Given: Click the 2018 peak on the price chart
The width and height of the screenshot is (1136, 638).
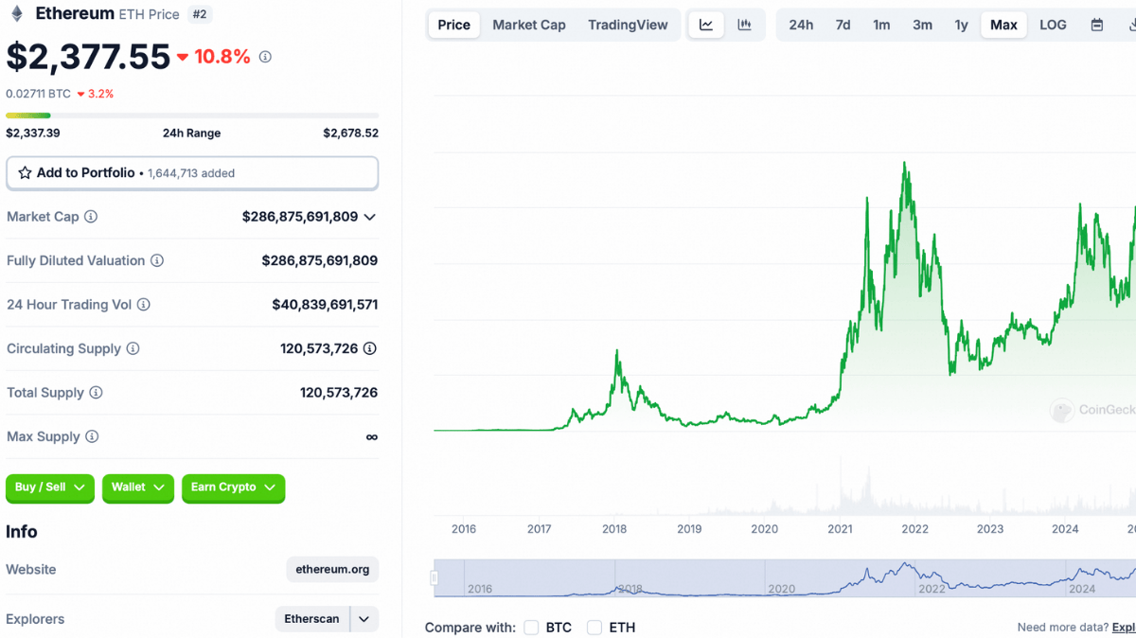Looking at the screenshot, I should (x=617, y=352).
